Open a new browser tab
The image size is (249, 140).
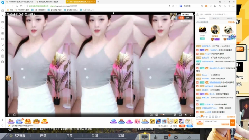point(98,2)
